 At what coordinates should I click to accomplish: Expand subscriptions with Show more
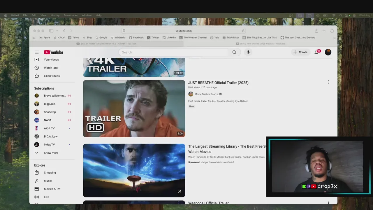pos(51,153)
